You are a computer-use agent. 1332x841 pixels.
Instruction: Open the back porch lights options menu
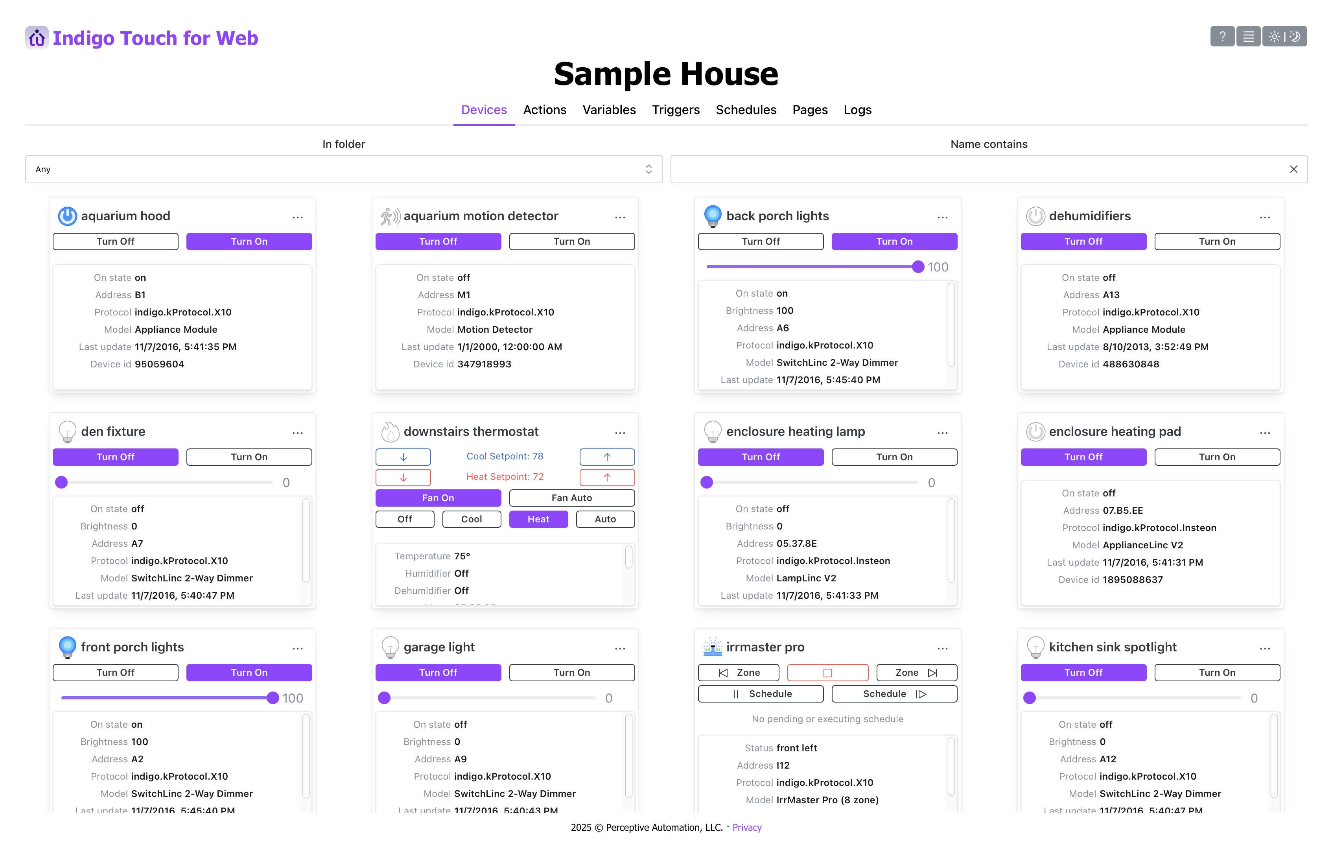pos(943,218)
